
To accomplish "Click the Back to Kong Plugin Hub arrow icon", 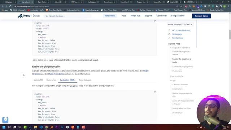I will coord(169,30).
